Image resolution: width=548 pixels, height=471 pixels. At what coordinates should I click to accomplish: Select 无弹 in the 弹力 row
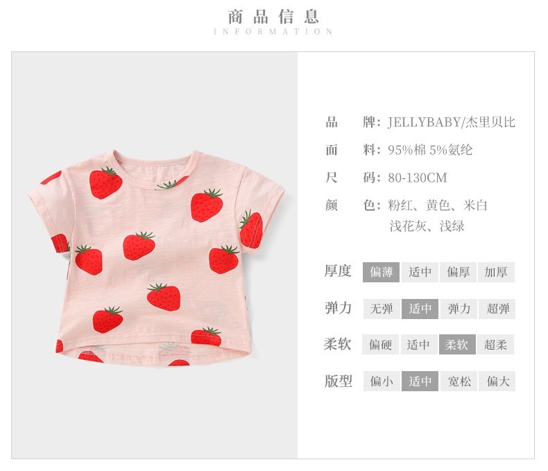pos(382,309)
